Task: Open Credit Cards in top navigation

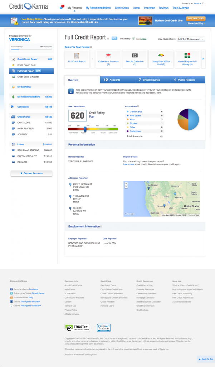Action: [122, 8]
